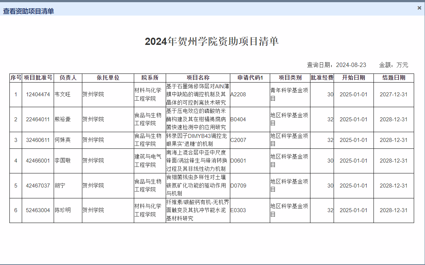Viewport: 425px width, 265px height.
Task: Select the 批准经费 column header
Action: pyautogui.click(x=322, y=78)
